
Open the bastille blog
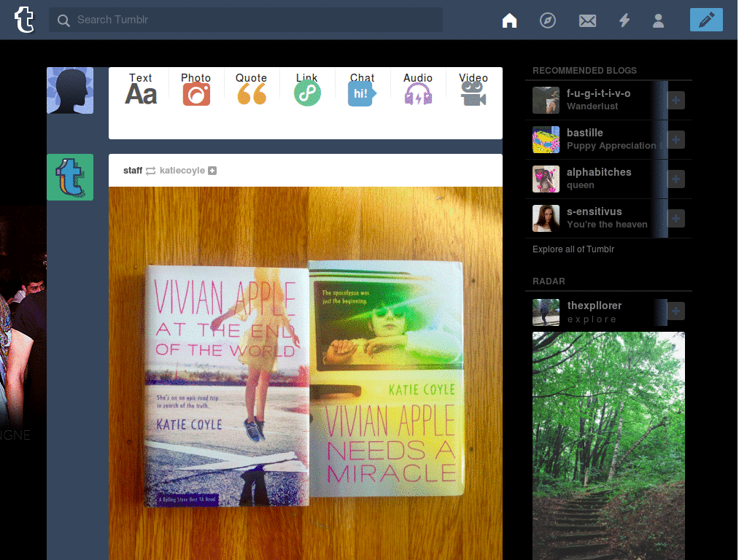[584, 133]
